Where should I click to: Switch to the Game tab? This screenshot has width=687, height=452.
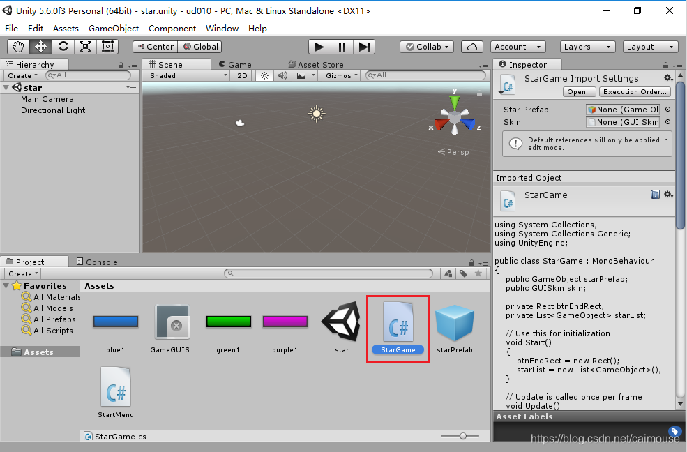point(235,64)
